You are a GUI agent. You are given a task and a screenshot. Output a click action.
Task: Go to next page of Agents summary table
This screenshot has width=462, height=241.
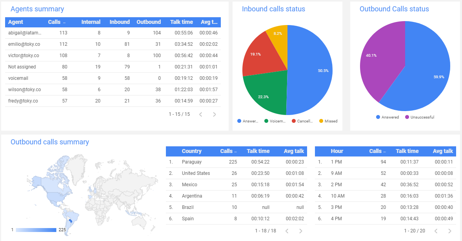pos(215,114)
